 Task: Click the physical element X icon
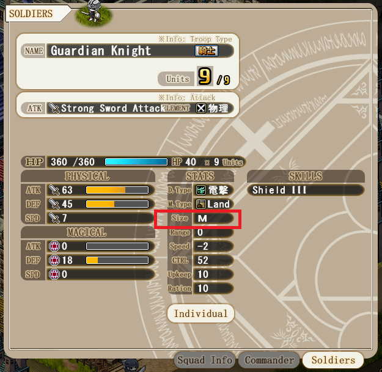click(201, 108)
